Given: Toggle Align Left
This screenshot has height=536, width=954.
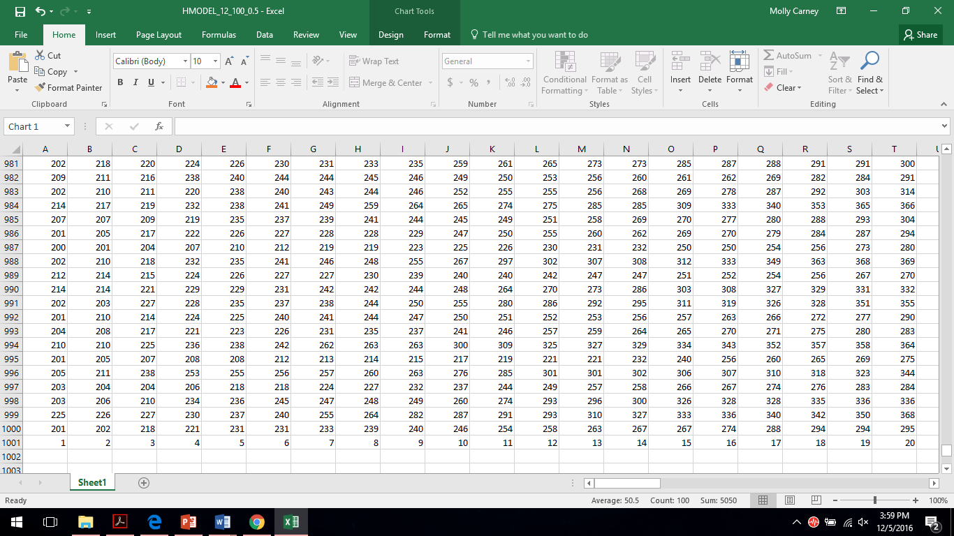Looking at the screenshot, I should [x=265, y=82].
